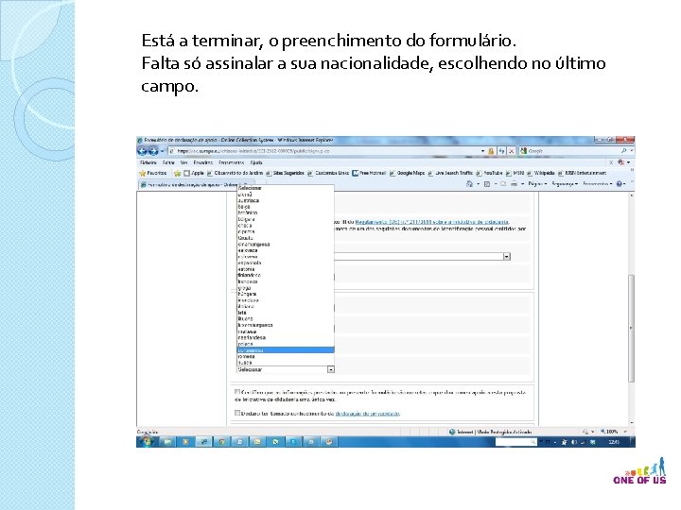Open the Ver menu

(183, 162)
